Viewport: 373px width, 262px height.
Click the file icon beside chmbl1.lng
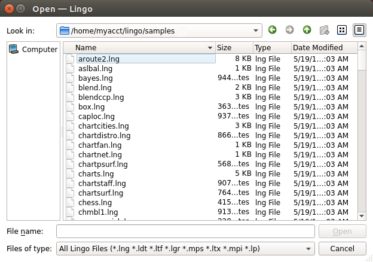[70, 212]
